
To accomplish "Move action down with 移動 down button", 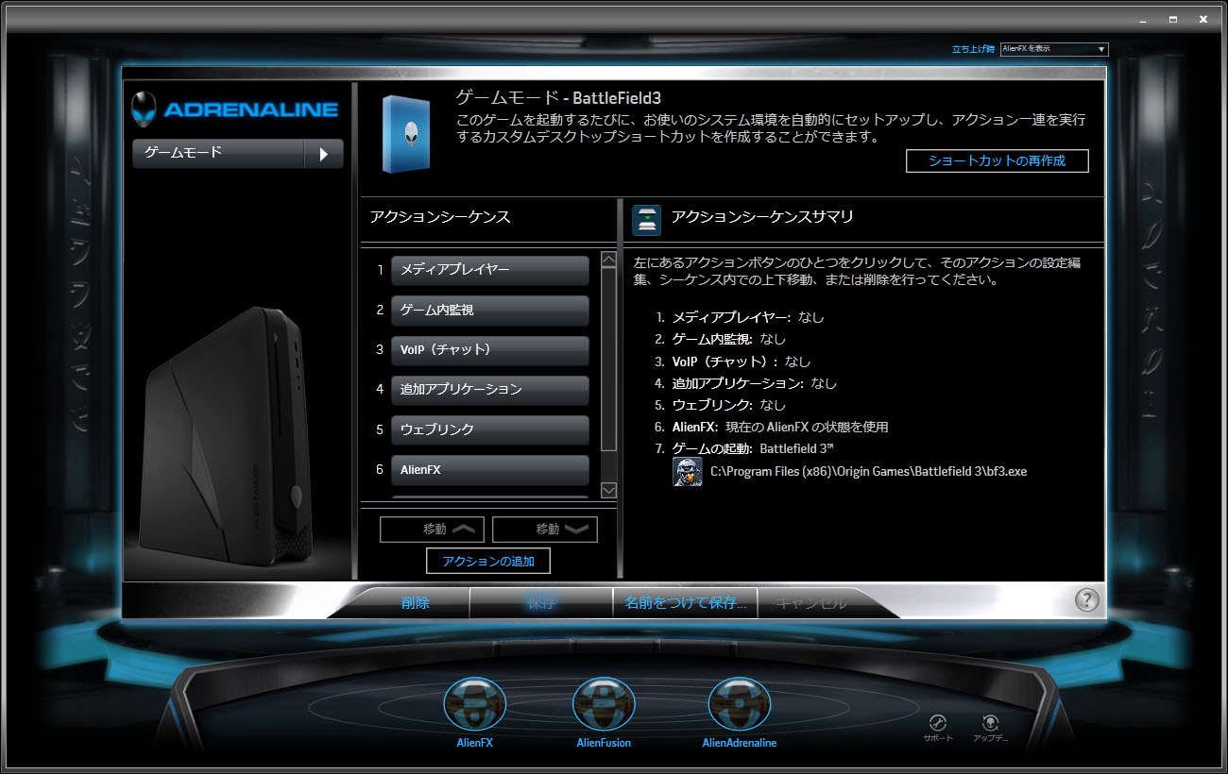I will pos(545,530).
